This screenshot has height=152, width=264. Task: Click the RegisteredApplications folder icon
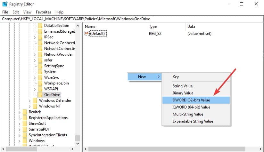(25, 118)
